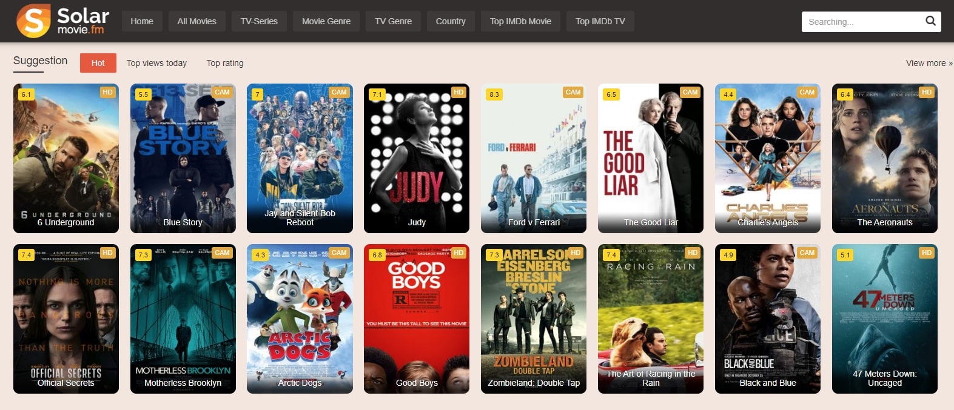Click CAM badge on Blue Story poster
This screenshot has height=410, width=954.
pos(222,92)
